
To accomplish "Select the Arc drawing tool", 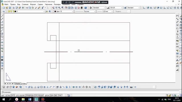I will [2, 31].
